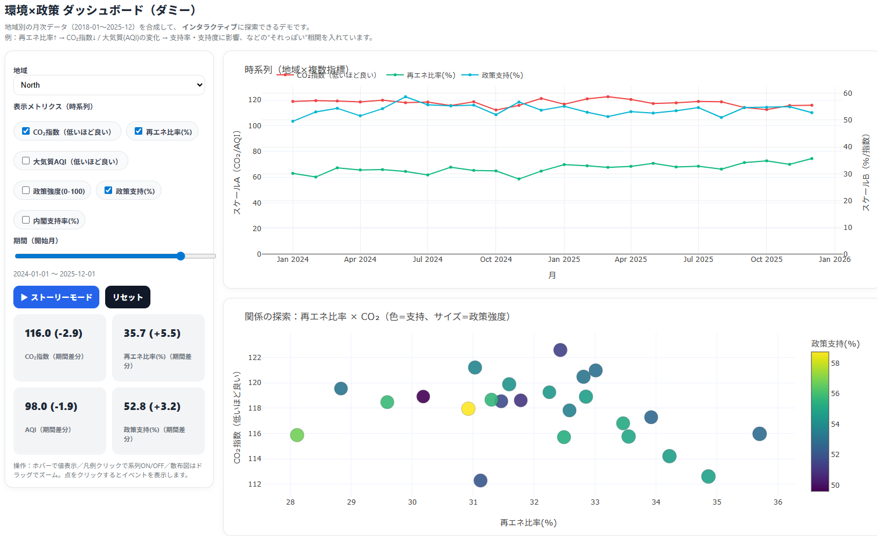Image resolution: width=877 pixels, height=536 pixels.
Task: Click the Jan 2024 x-axis label
Action: pyautogui.click(x=293, y=260)
